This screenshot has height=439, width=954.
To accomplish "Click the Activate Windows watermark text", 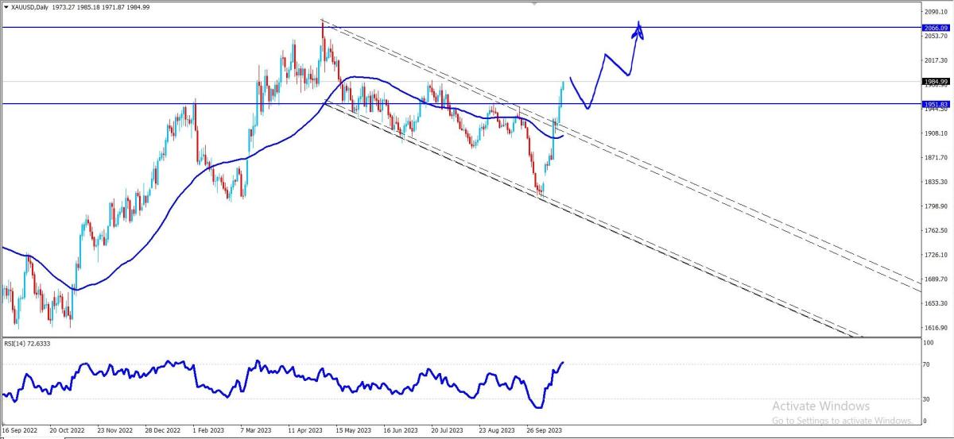I will (x=820, y=406).
